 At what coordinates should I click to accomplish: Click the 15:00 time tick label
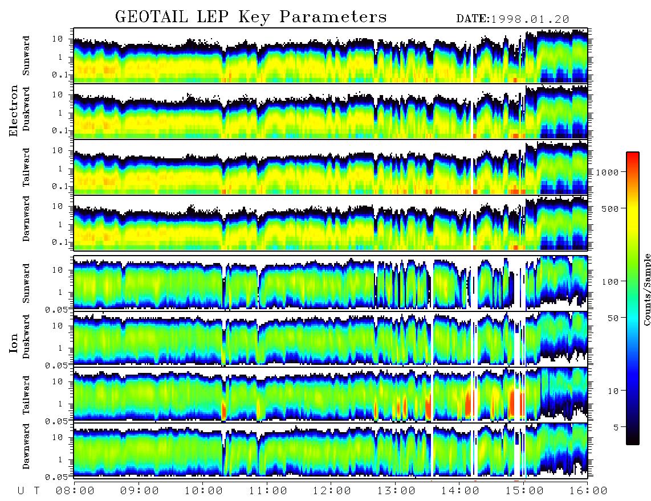tap(524, 491)
